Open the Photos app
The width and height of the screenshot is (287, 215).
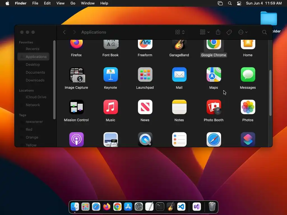[x=248, y=107]
